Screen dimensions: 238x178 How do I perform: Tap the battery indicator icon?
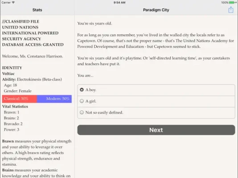tap(232, 2)
